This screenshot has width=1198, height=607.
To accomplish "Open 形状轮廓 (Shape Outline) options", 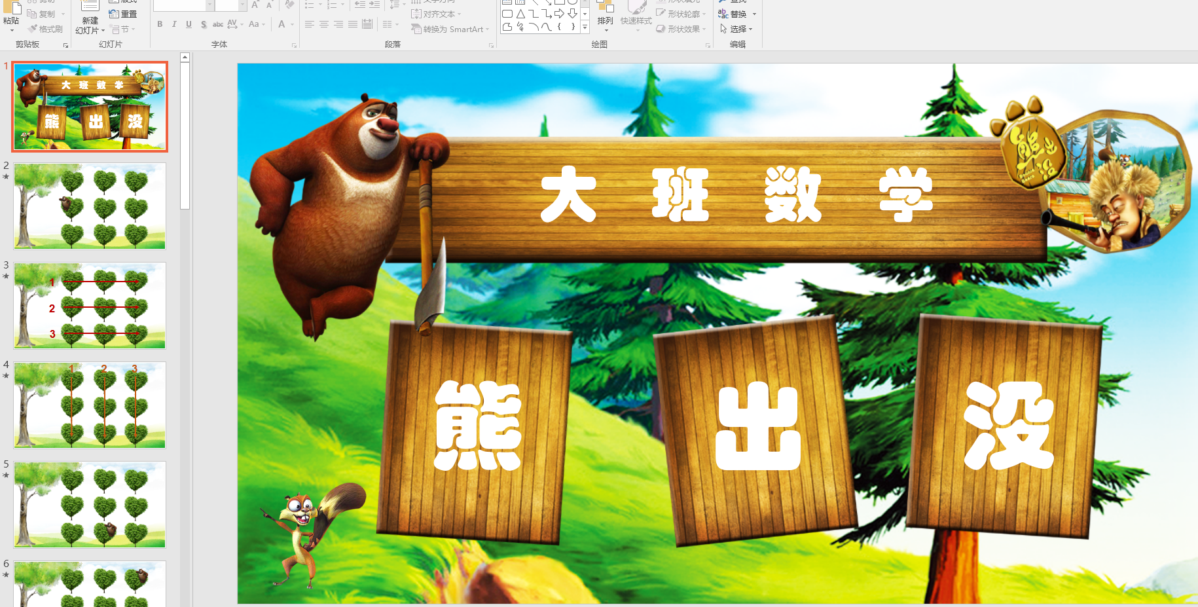I will (x=681, y=14).
